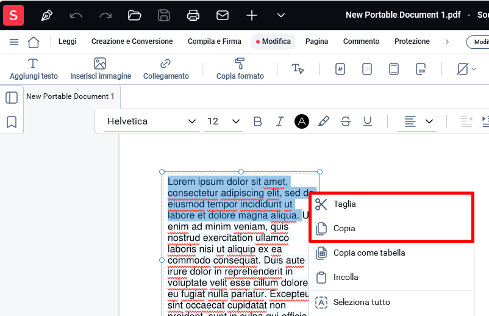489x316 pixels.
Task: Choose Copia in the context menu
Action: 391,228
